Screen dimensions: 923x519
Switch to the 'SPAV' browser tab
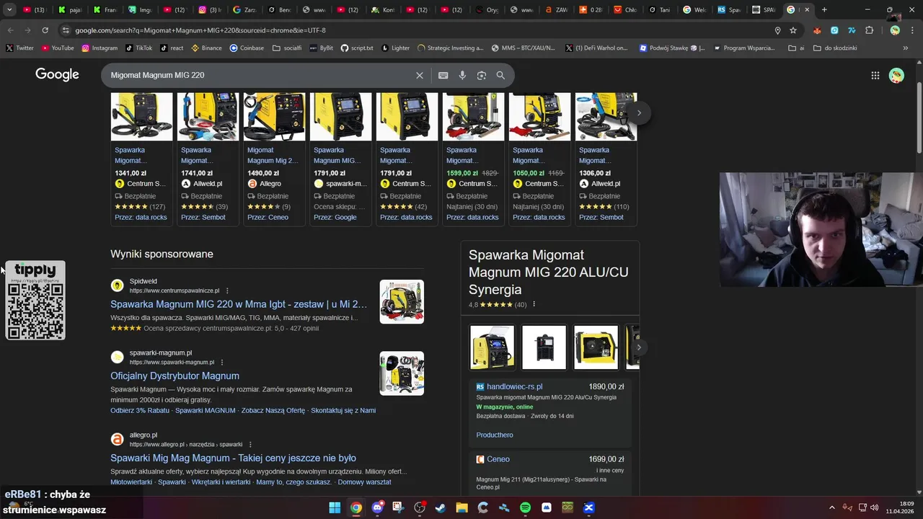[763, 10]
